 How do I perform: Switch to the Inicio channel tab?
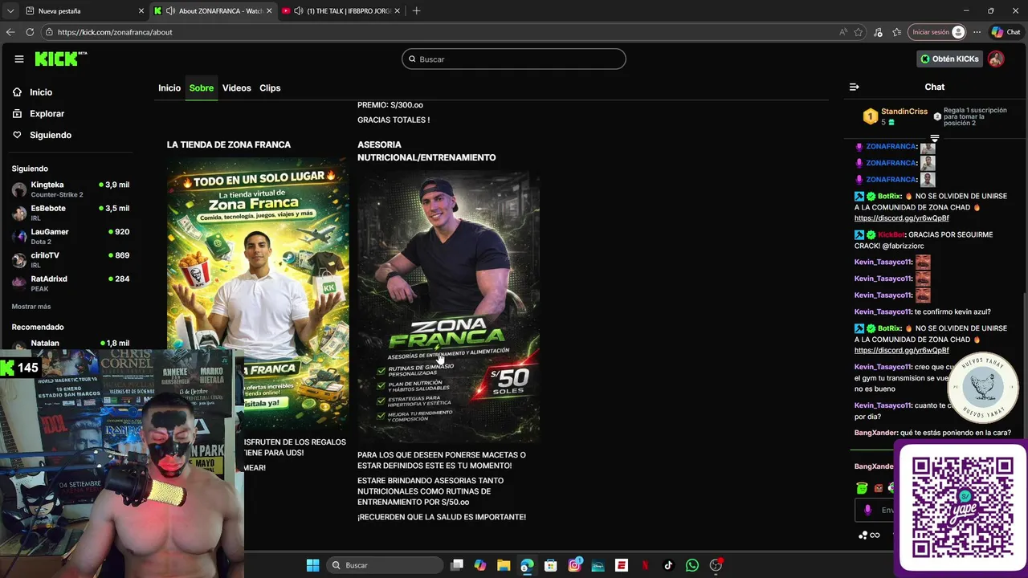(169, 88)
